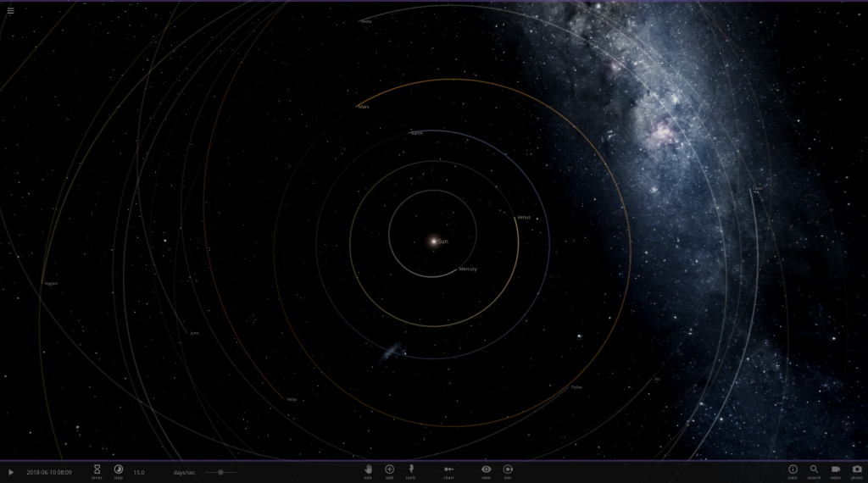Open the add object panel

[390, 471]
